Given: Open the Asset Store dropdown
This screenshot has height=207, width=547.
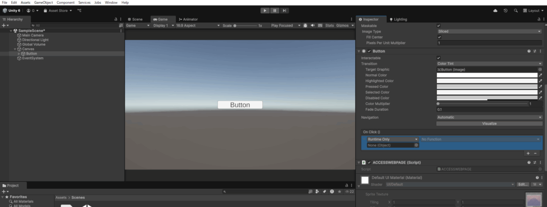Looking at the screenshot, I should pos(58,11).
